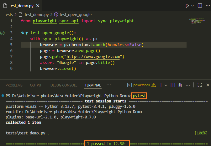This screenshot has width=211, height=146.
Task: Open launch profile dropdown next to plus
Action: 166,85
